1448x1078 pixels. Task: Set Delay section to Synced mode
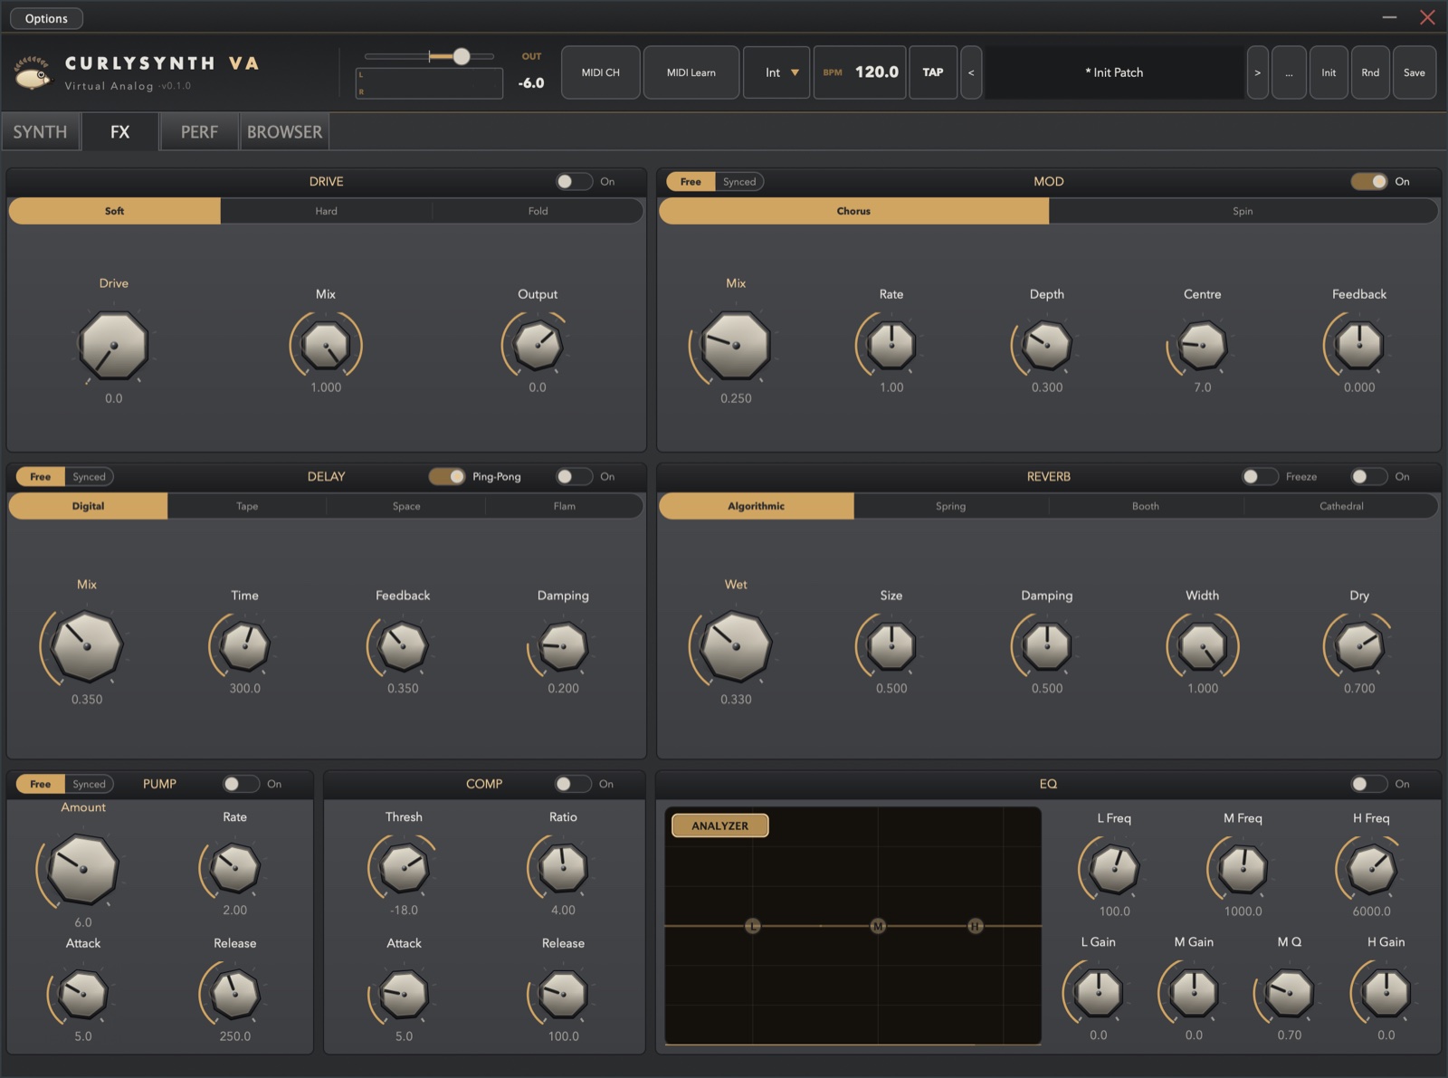click(90, 476)
